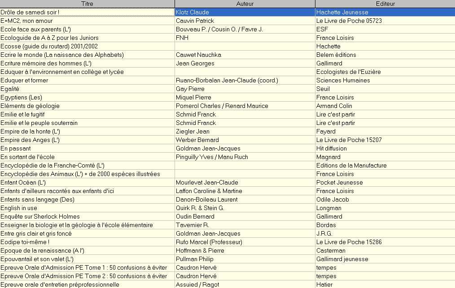455x288 pixels.
Task: Click author 'Mourlevat Jean-Claude'
Action: (x=207, y=183)
